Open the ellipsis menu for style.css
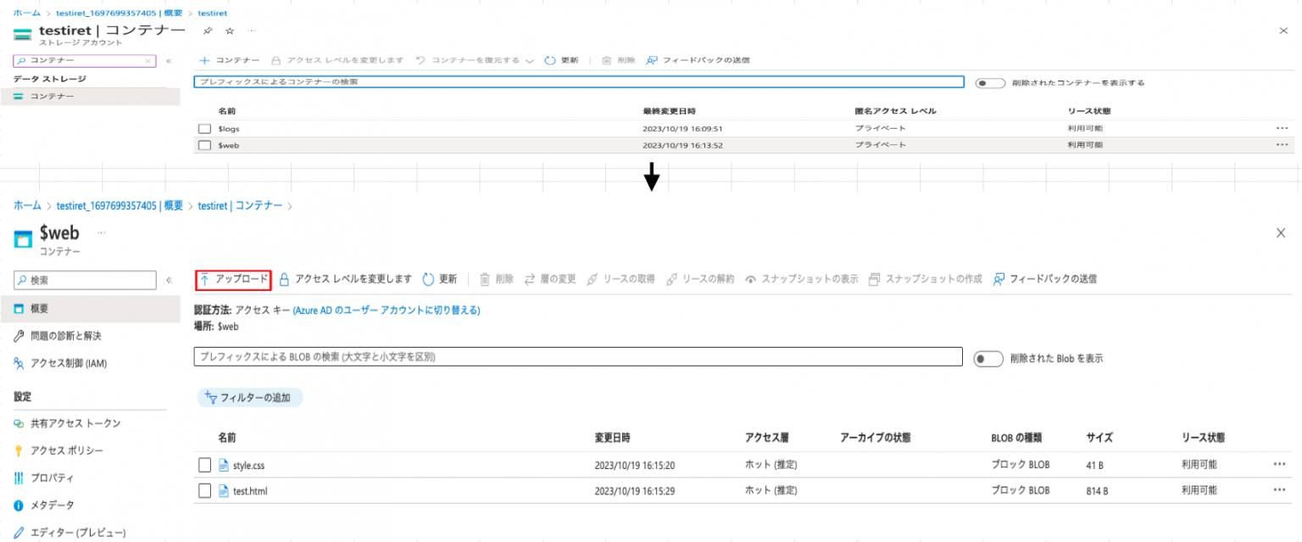 [x=1281, y=465]
